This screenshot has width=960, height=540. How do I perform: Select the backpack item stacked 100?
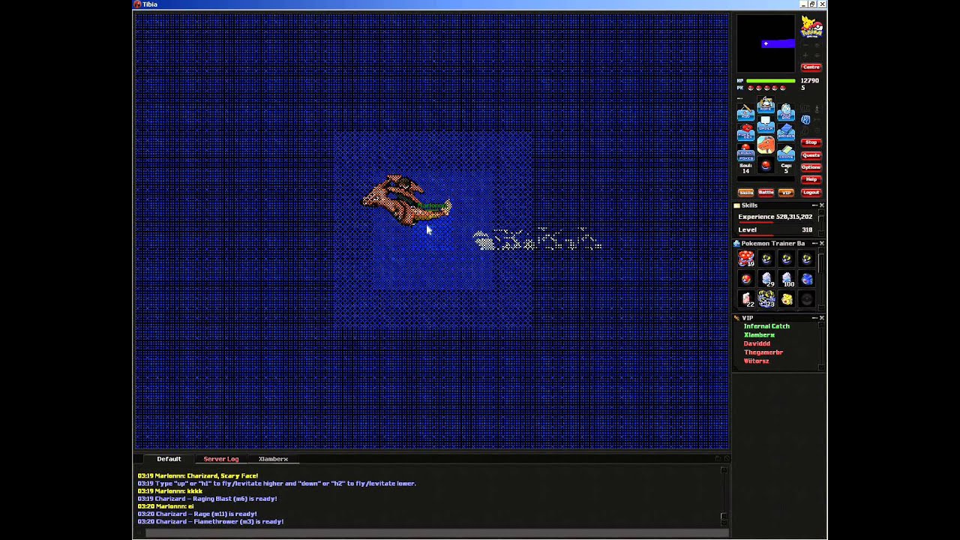[x=787, y=279]
